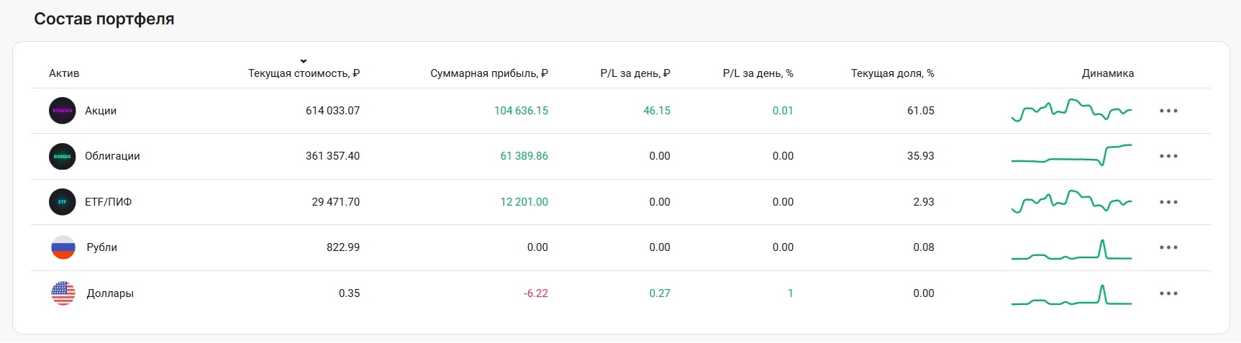Click the Облигации dynamics sparkline chart
1241x343 pixels.
pos(1071,156)
